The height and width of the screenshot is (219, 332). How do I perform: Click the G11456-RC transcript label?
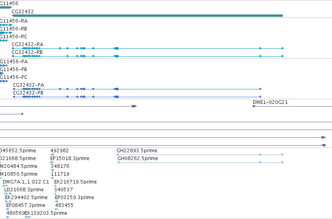tap(14, 37)
